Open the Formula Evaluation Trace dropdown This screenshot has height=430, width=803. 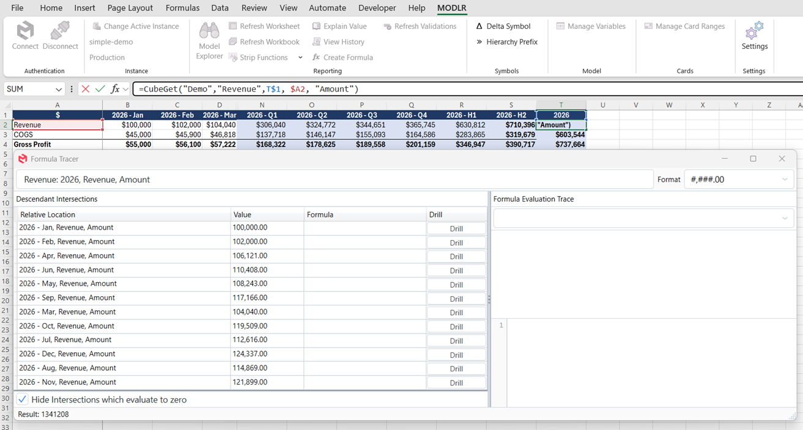click(x=643, y=218)
